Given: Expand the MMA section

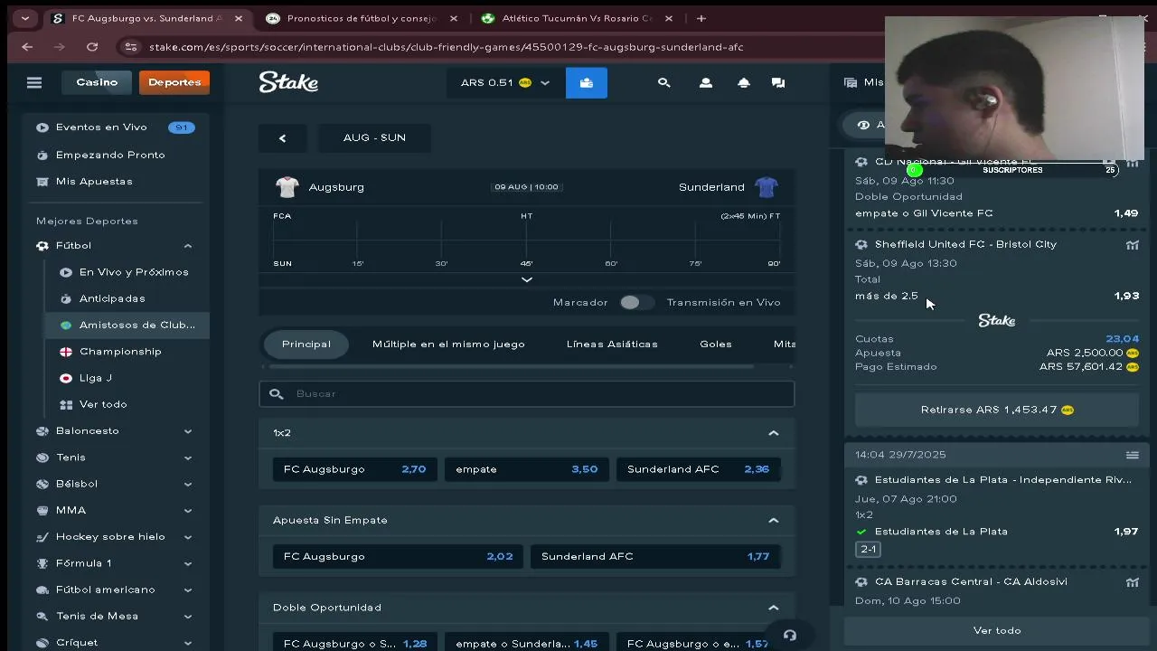Looking at the screenshot, I should click(188, 511).
